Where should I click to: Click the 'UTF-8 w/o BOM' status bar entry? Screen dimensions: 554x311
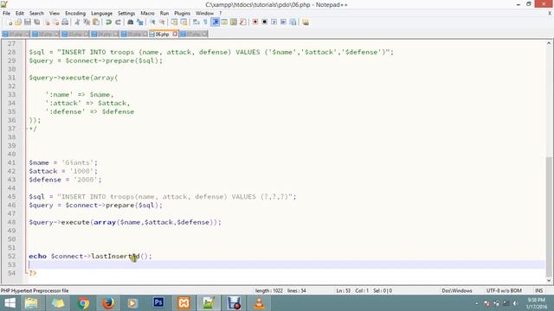(504, 290)
